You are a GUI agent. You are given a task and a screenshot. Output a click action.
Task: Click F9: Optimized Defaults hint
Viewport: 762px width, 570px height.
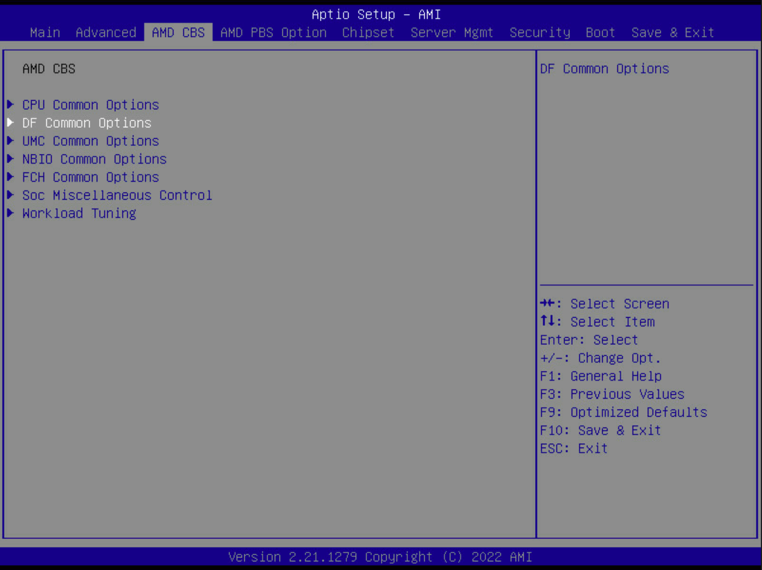[624, 412]
